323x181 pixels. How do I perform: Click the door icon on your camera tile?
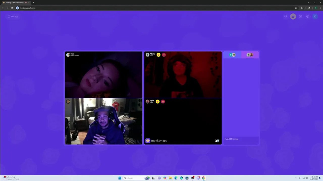pos(68,102)
